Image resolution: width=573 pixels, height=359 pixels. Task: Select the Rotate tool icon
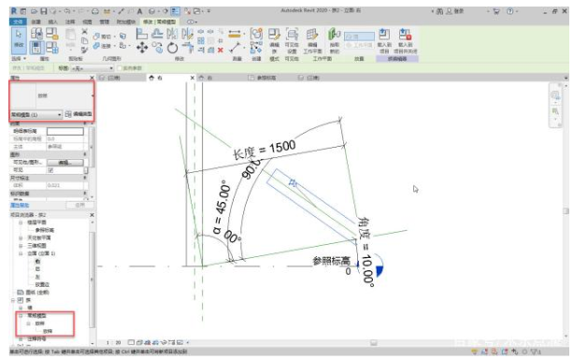point(172,48)
